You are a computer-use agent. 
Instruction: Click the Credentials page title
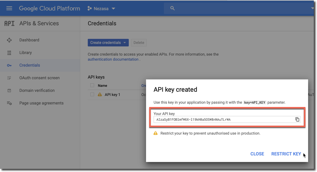(102, 23)
